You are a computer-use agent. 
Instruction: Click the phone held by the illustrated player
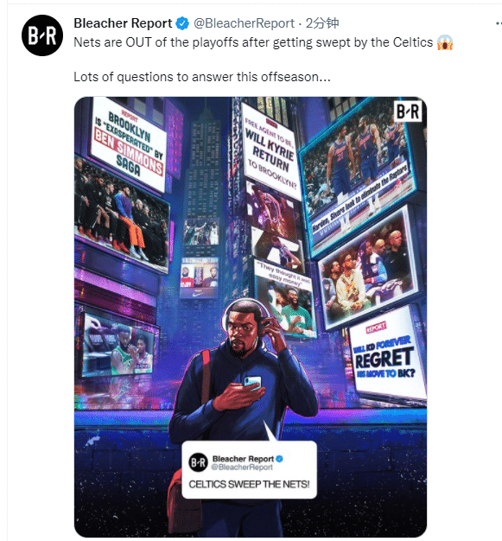pyautogui.click(x=252, y=383)
